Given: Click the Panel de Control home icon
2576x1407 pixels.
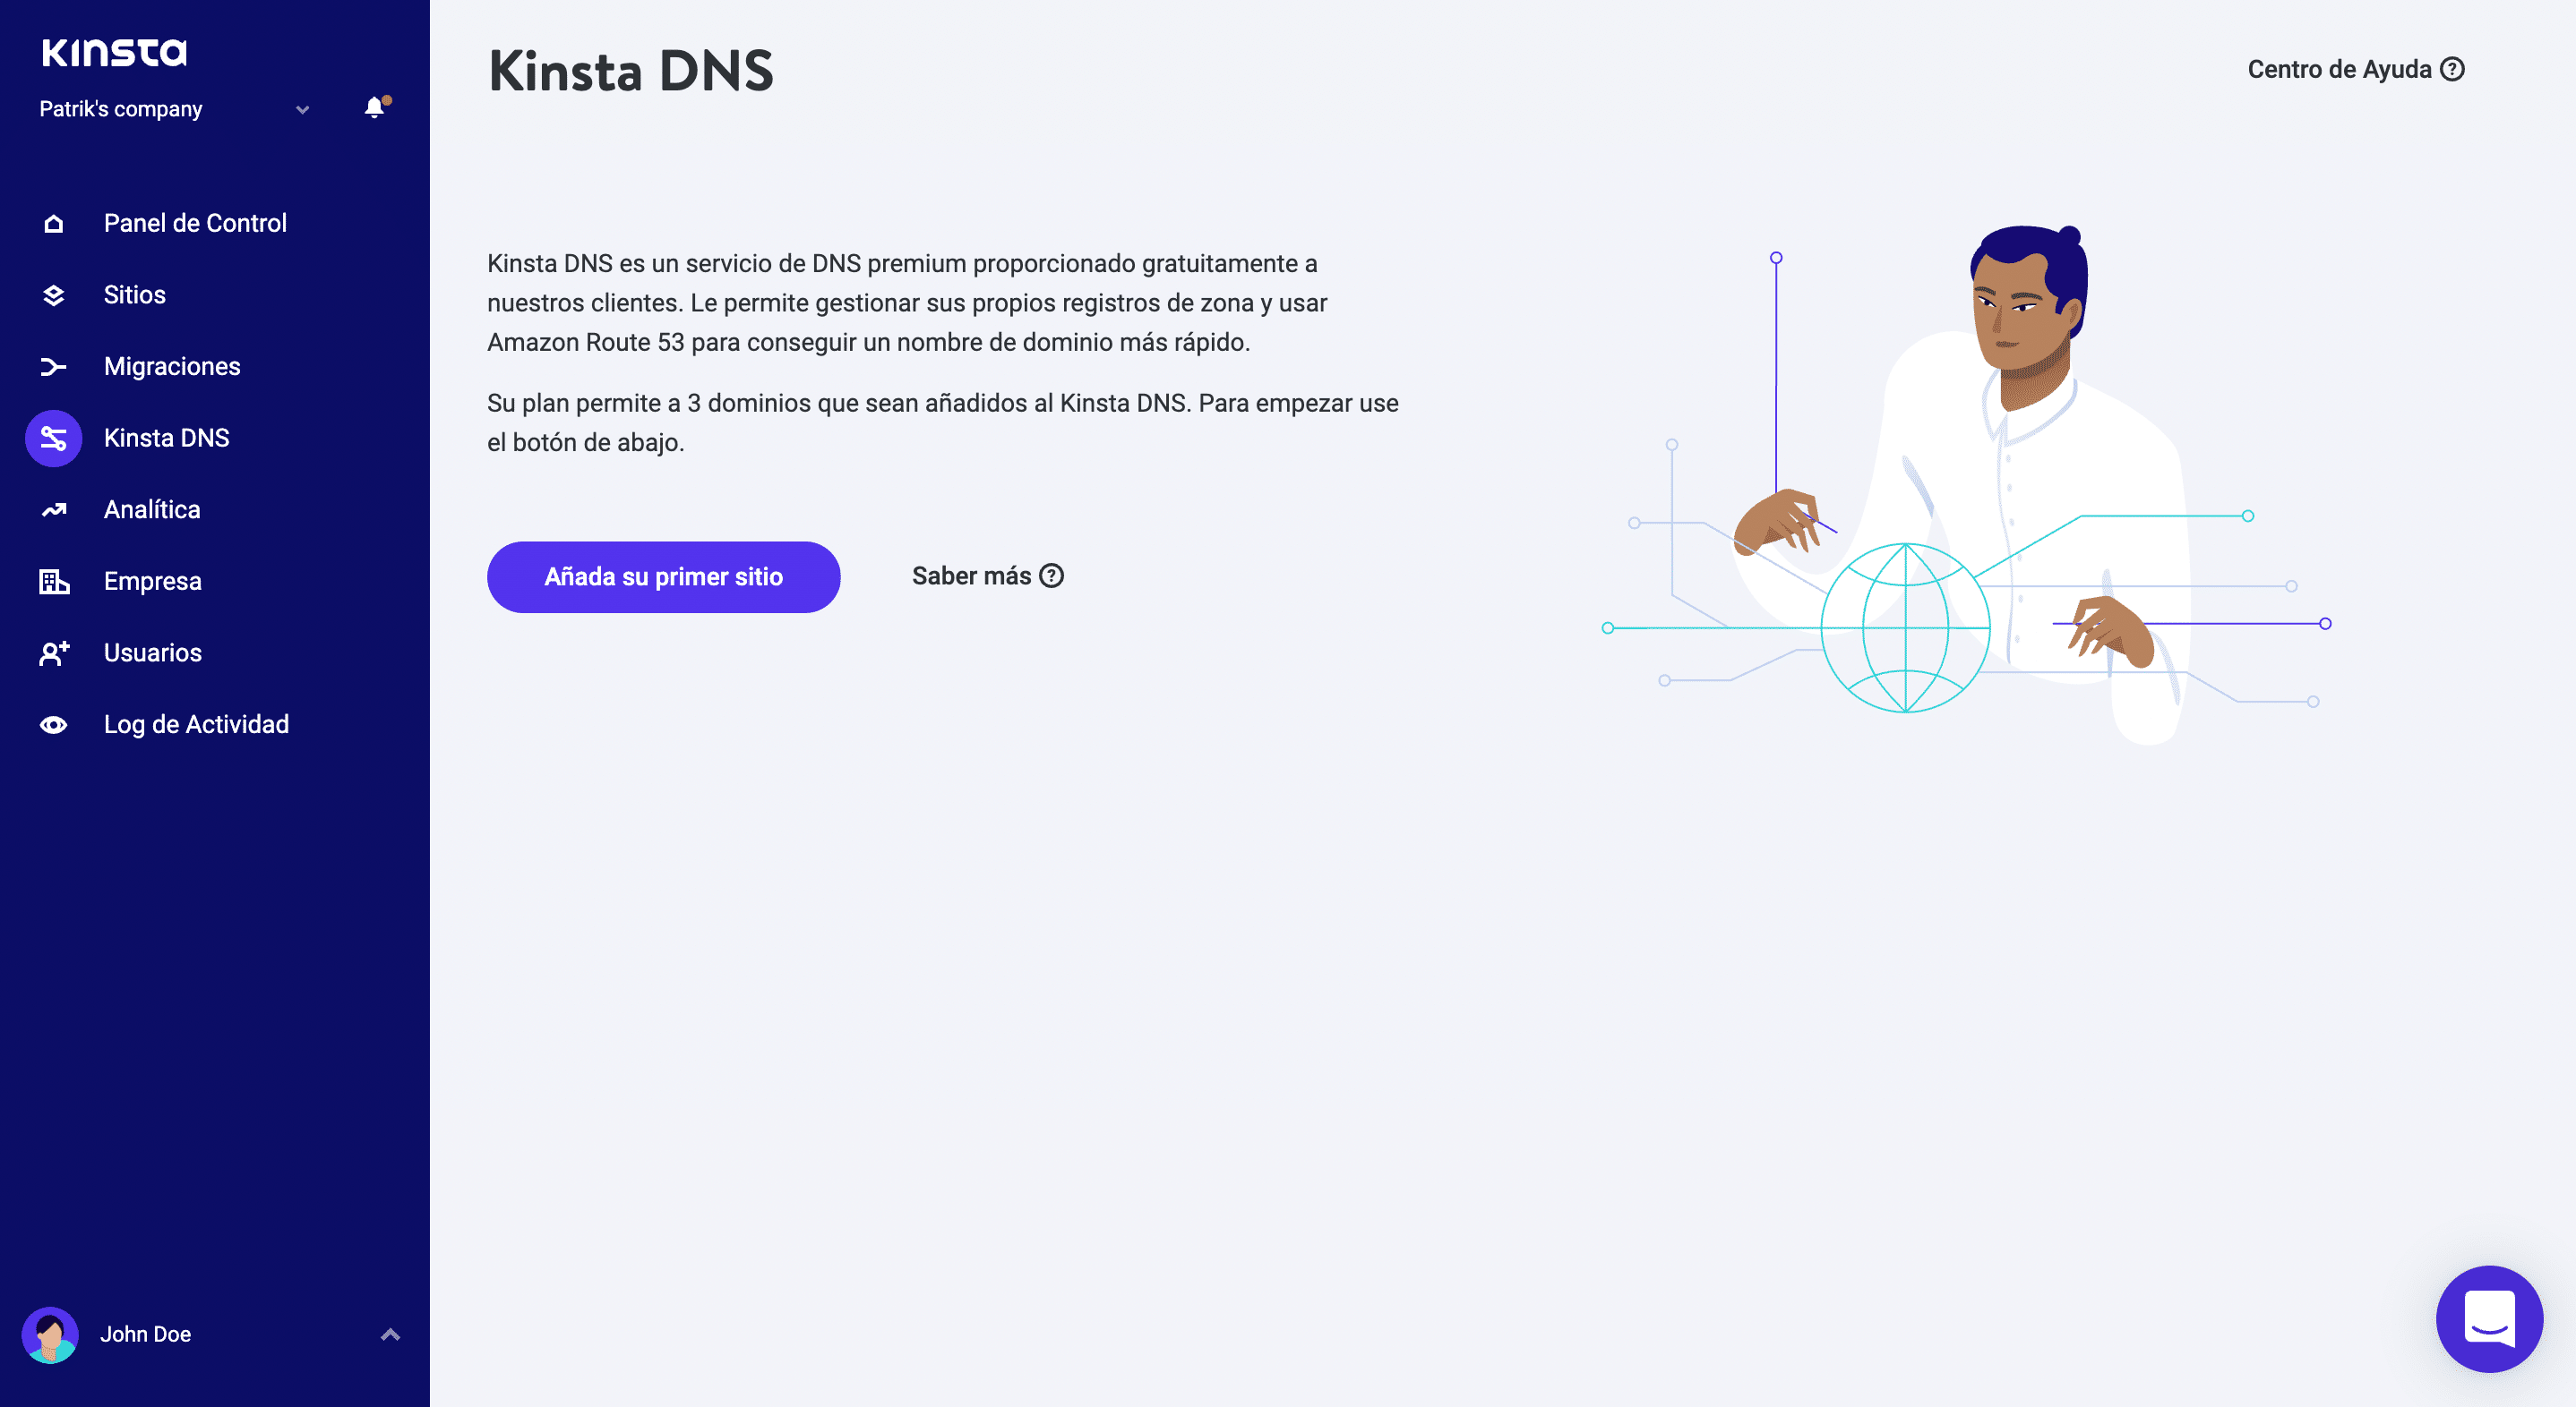Looking at the screenshot, I should 54,224.
